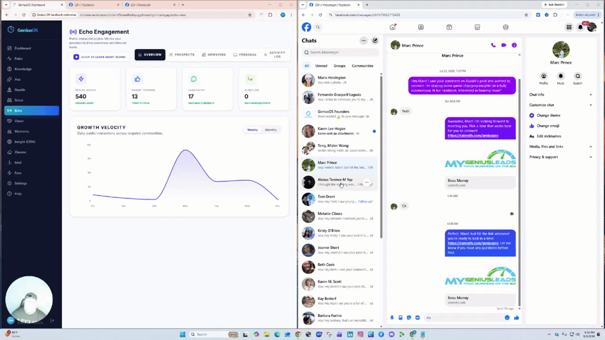Record a voice clip with microphone icon
The width and height of the screenshot is (605, 340).
point(392,318)
